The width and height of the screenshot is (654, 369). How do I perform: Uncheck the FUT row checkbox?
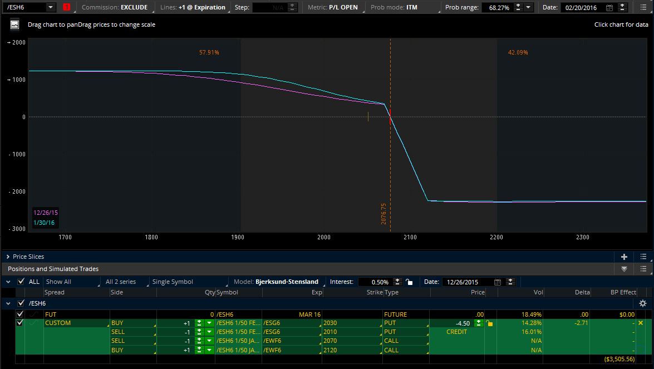coord(20,314)
